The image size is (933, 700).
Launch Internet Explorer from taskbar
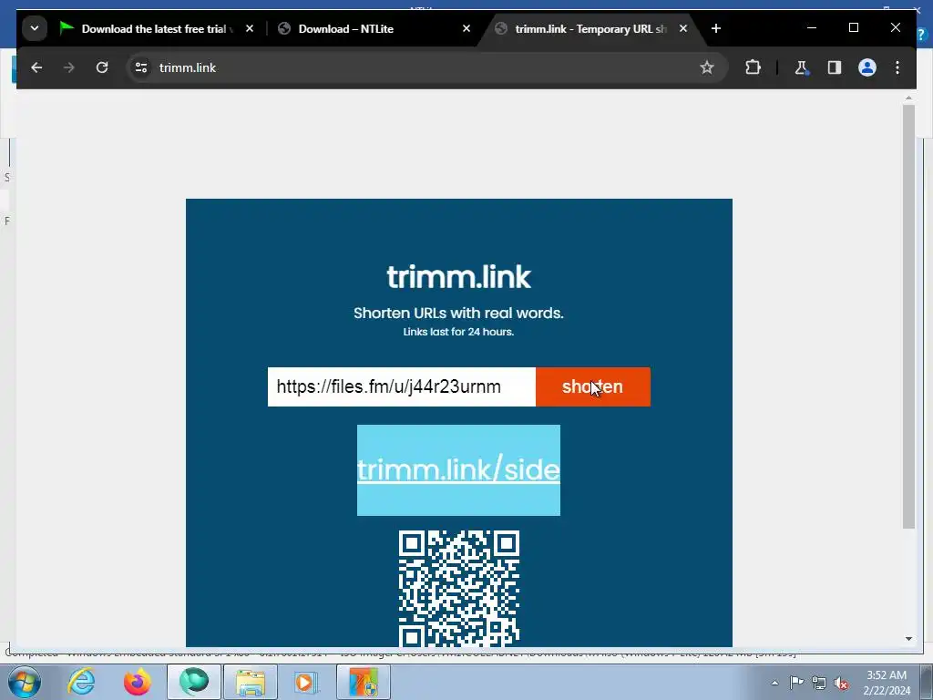pyautogui.click(x=81, y=682)
